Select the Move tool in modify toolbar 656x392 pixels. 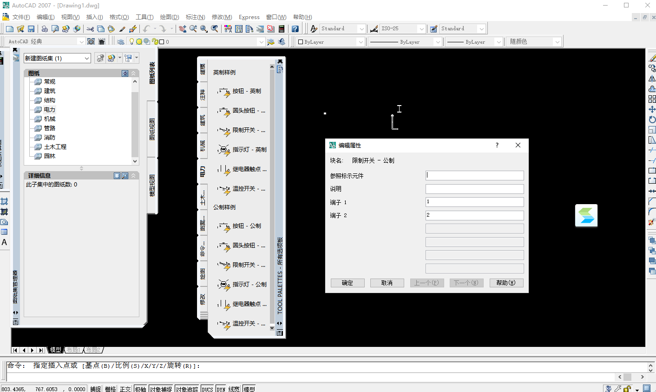tap(652, 109)
